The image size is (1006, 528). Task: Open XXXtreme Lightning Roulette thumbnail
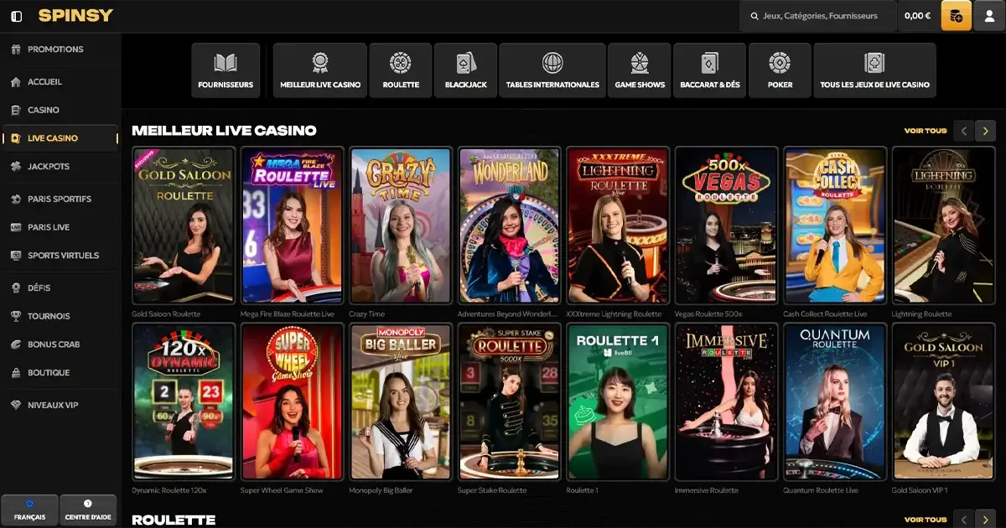tap(618, 225)
